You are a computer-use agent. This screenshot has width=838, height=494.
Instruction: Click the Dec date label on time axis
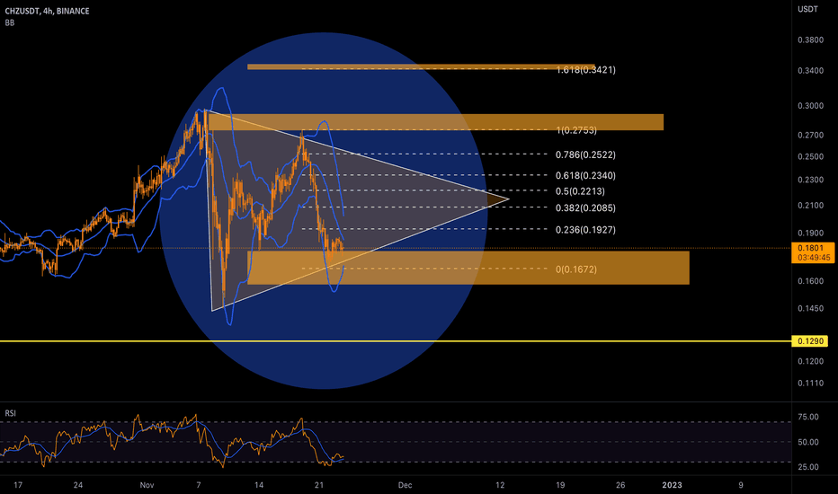click(x=405, y=485)
